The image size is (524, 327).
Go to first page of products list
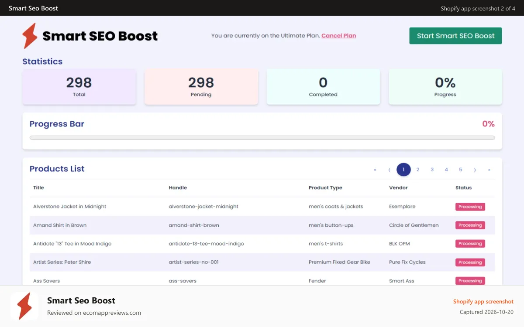click(375, 170)
